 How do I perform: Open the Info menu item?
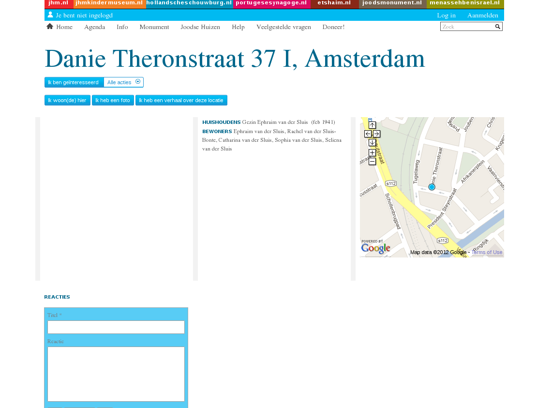click(x=122, y=27)
